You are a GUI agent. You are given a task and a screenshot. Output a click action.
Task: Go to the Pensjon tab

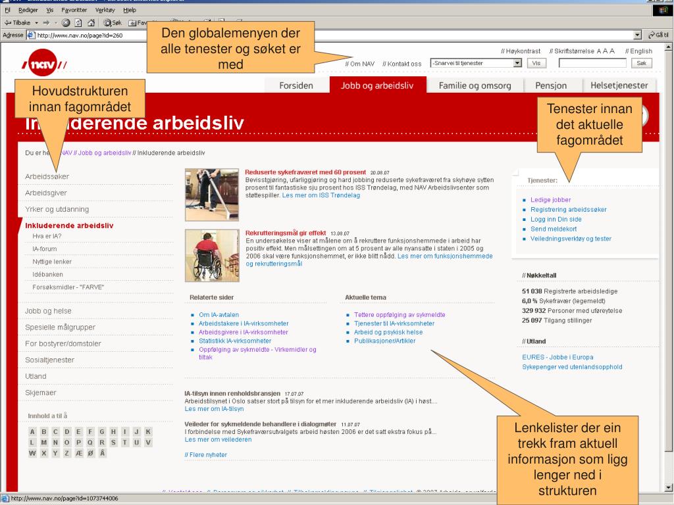pos(551,85)
